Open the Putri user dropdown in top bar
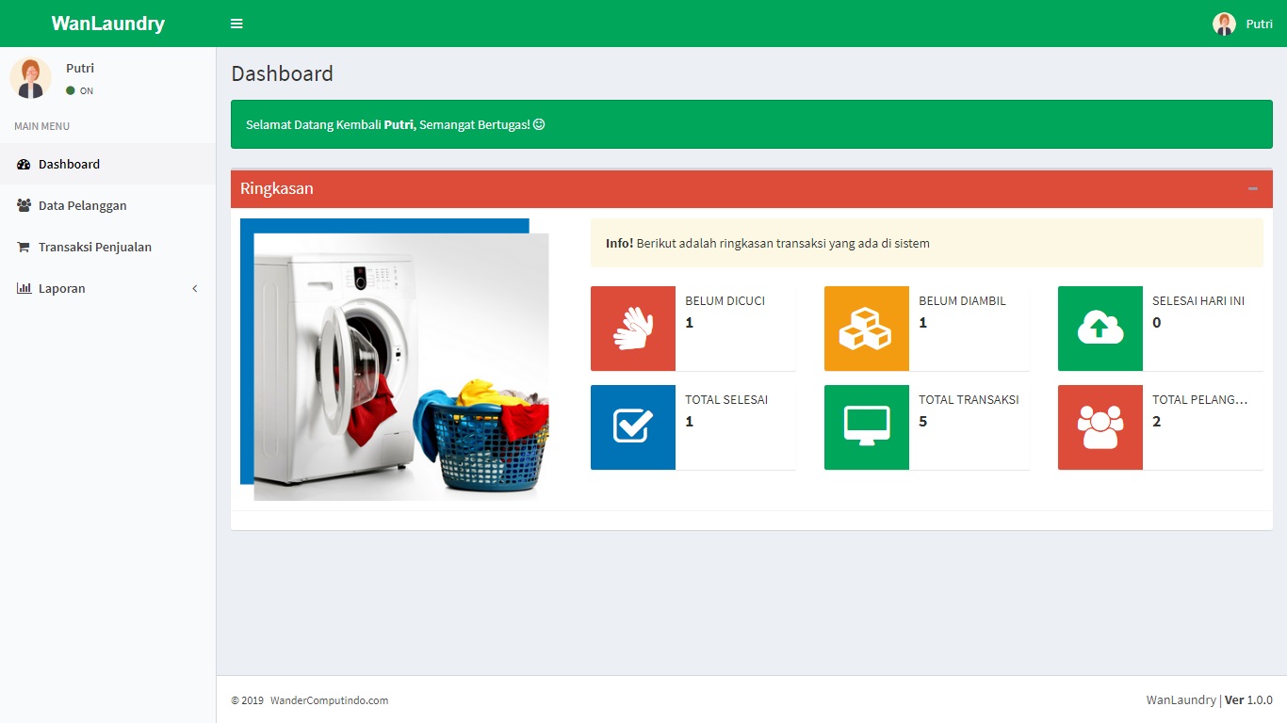 (x=1242, y=24)
